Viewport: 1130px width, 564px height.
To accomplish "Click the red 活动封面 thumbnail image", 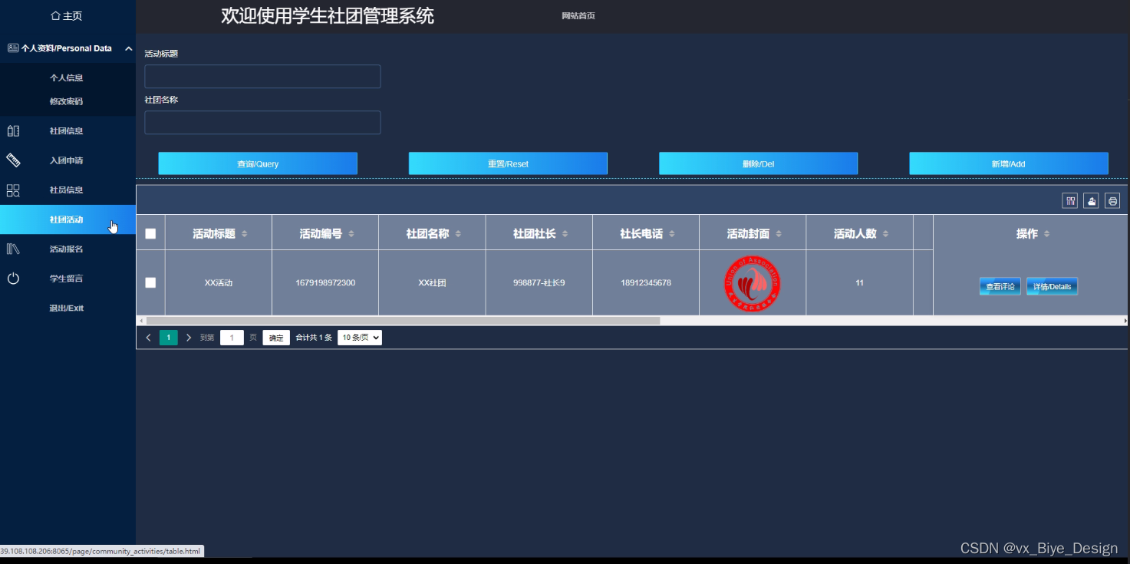I will 753,283.
